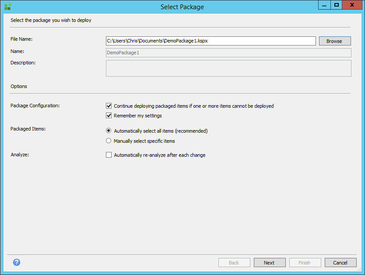The image size is (365, 275).
Task: Uncheck Remember my settings
Action: [x=109, y=116]
